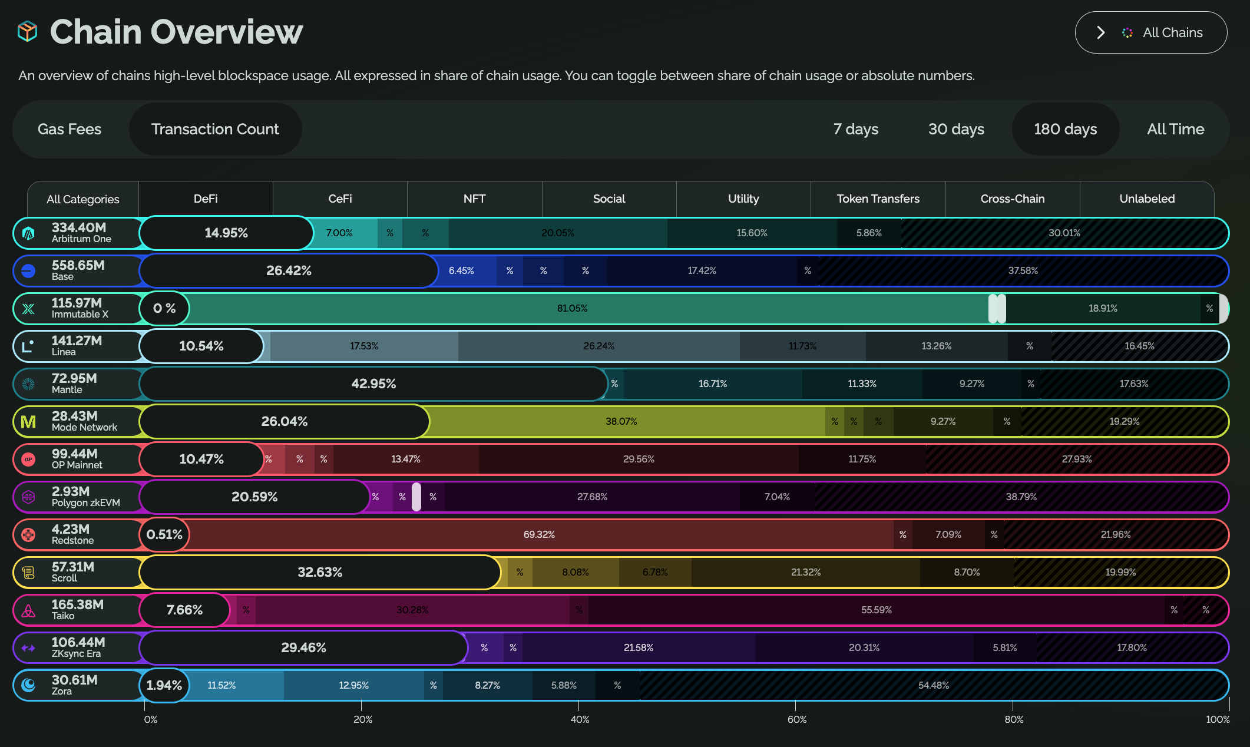1250x747 pixels.
Task: Open the All Categories tab
Action: click(83, 199)
